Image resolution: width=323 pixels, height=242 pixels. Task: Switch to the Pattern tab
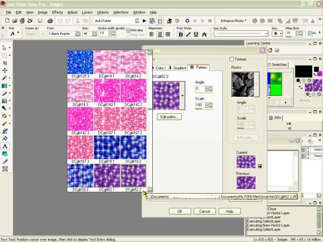pos(198,67)
